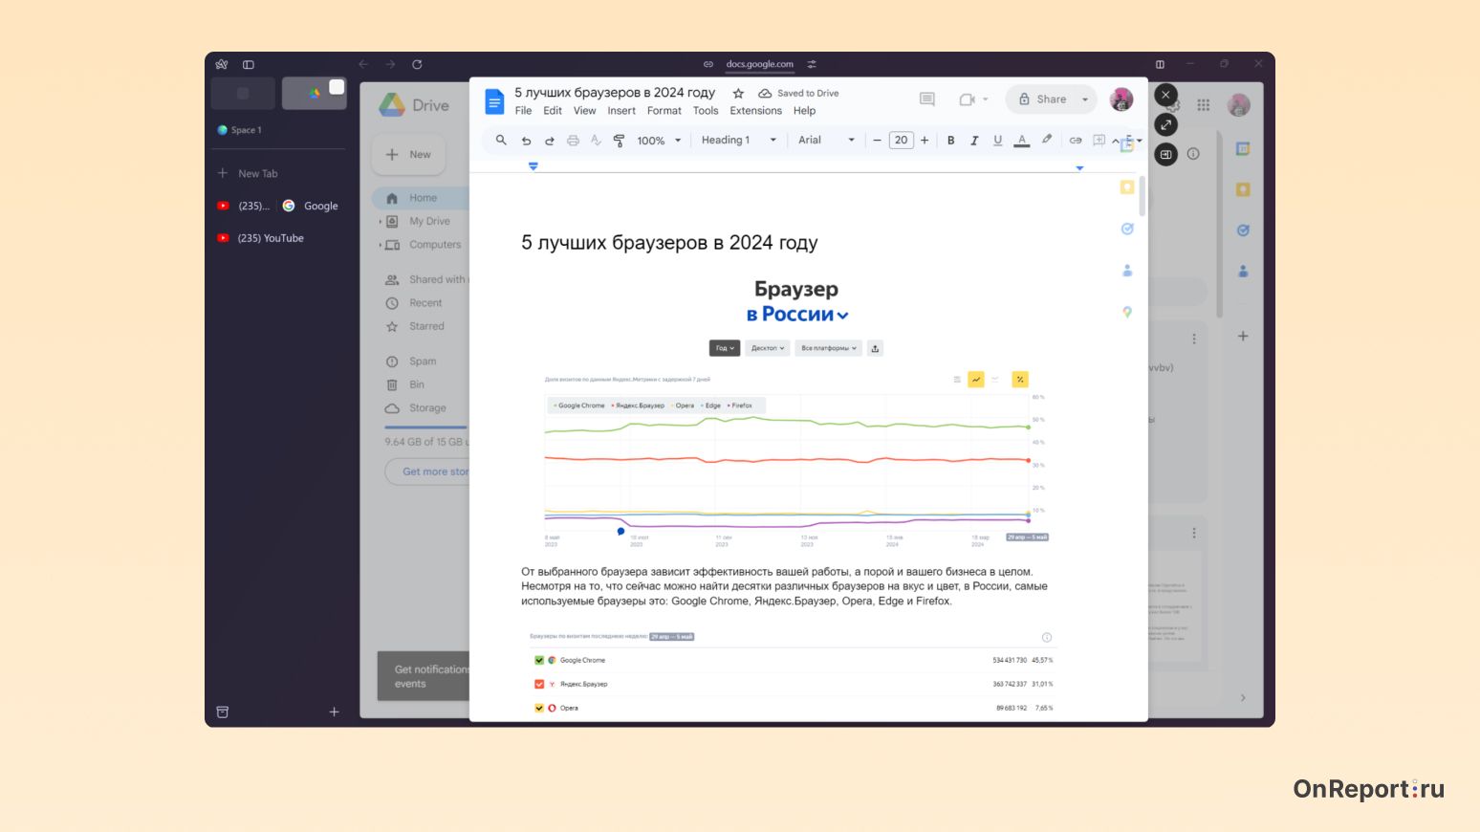
Task: Decrease font size with minus
Action: point(877,141)
